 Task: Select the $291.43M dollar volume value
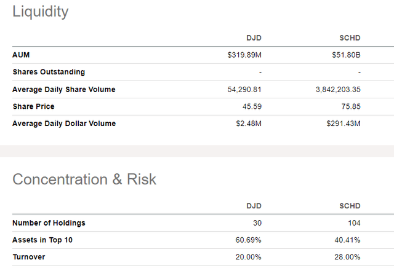[x=343, y=124]
